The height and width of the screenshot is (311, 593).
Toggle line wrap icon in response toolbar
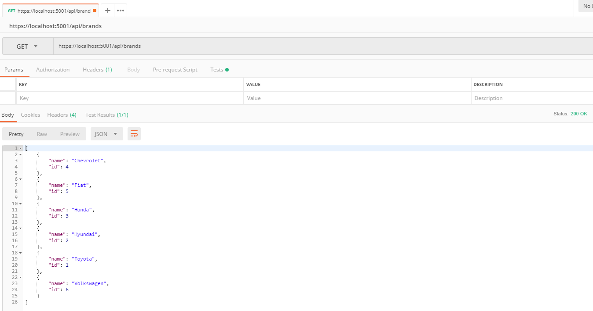point(134,134)
